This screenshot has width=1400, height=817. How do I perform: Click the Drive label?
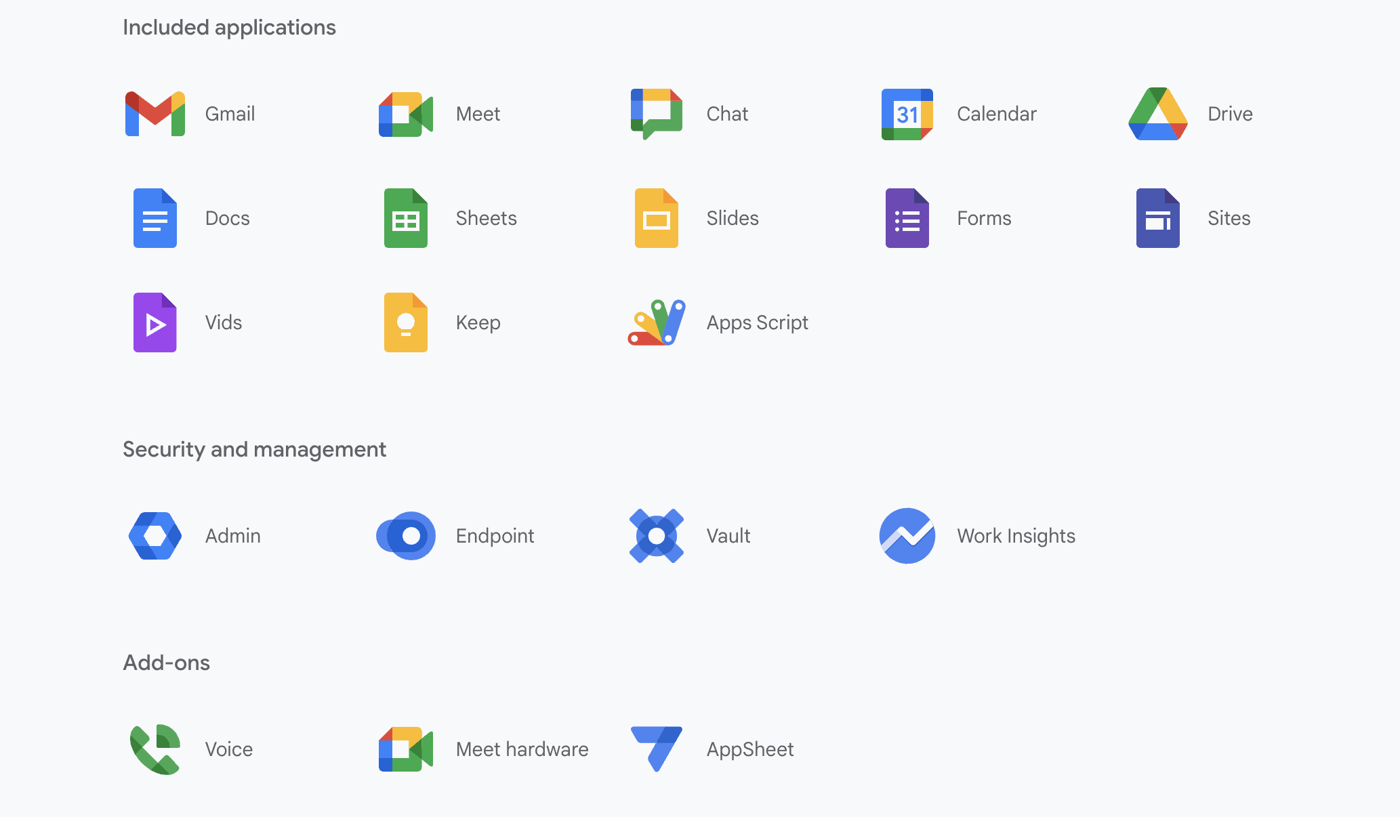pyautogui.click(x=1230, y=114)
